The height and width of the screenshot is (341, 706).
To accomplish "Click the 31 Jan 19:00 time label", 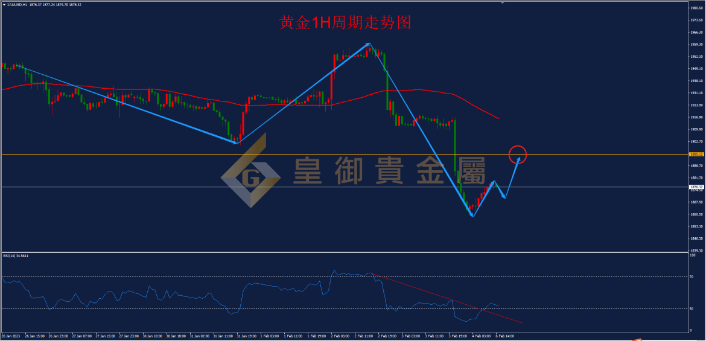I will click(246, 337).
